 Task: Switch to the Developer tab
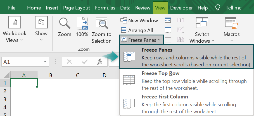[x=181, y=8]
